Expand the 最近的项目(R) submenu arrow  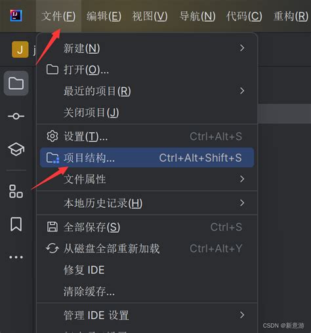pyautogui.click(x=242, y=90)
